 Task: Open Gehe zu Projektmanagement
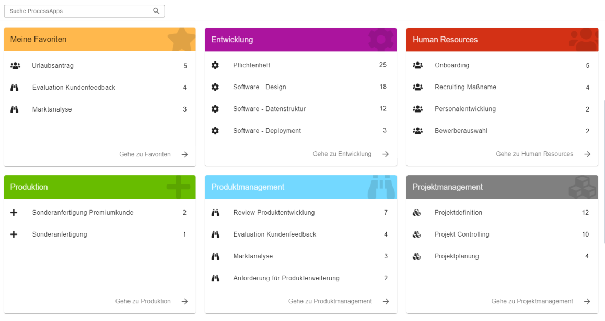click(531, 301)
